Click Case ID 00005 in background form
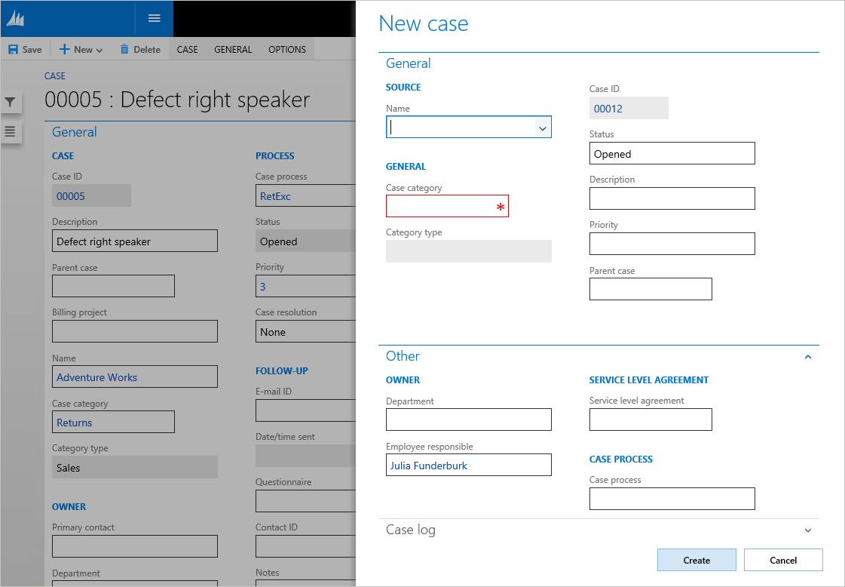Screen dimensions: 845x587 (91, 196)
